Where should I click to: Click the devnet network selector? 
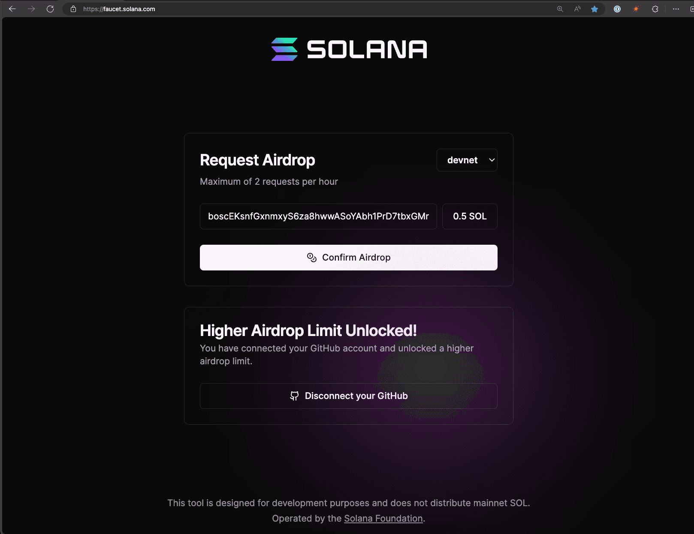point(467,160)
